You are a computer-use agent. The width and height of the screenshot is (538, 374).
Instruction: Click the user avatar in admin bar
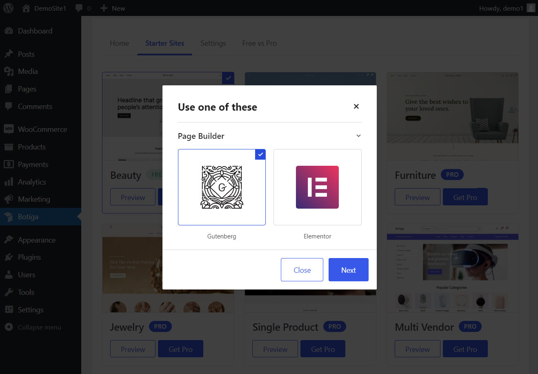(531, 8)
